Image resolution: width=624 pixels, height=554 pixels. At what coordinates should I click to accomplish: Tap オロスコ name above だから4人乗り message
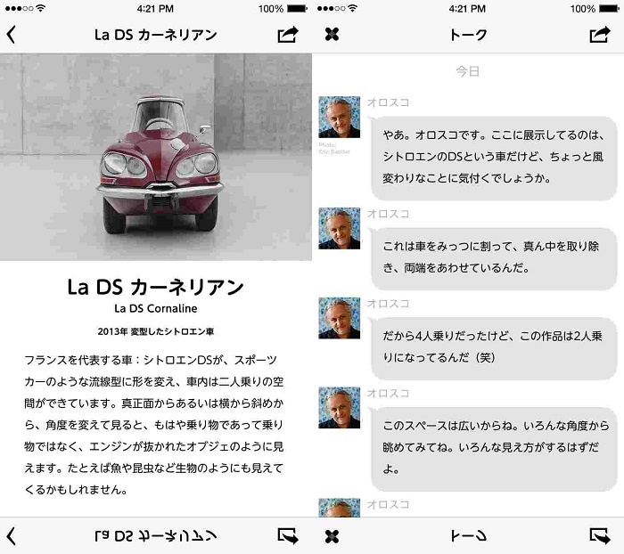tap(388, 304)
